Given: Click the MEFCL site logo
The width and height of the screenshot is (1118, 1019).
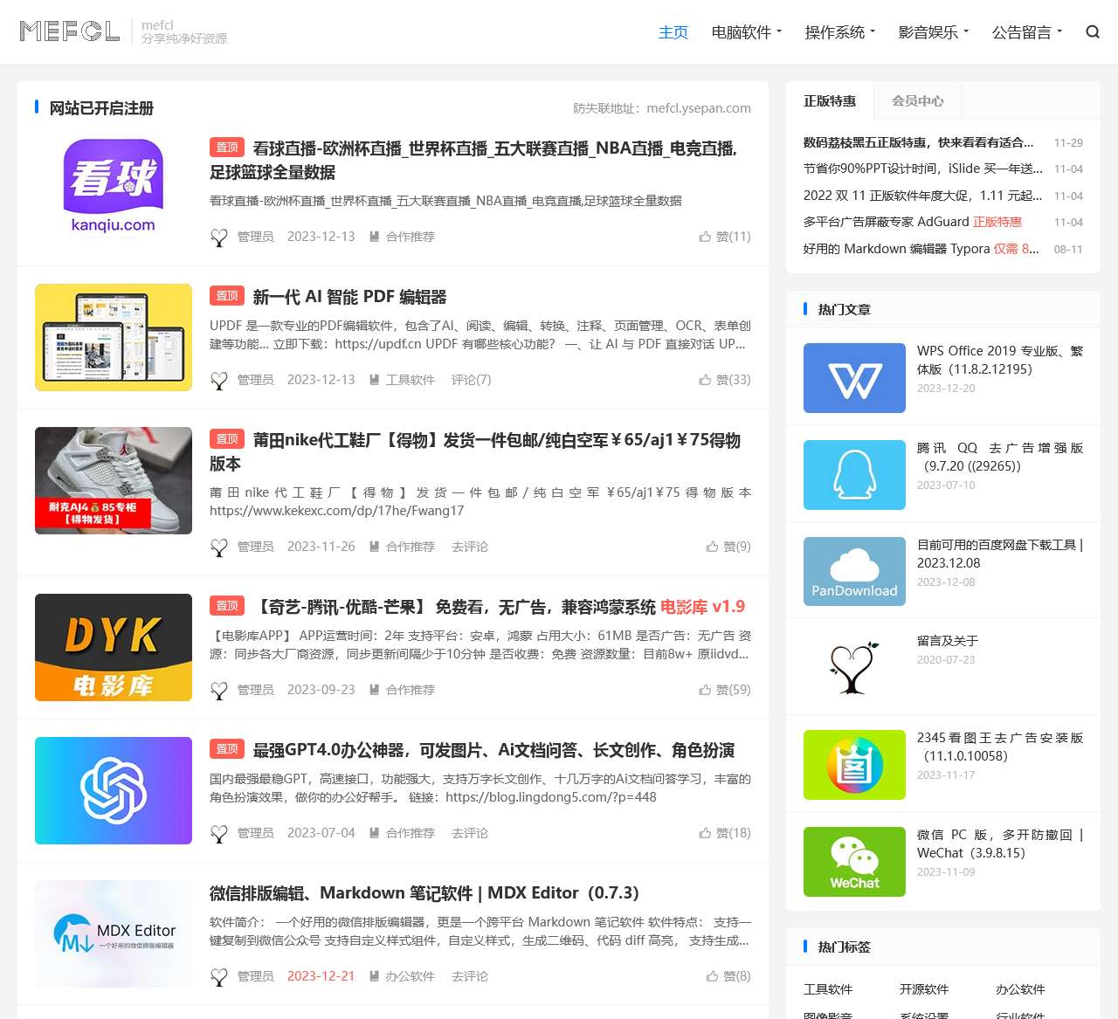Looking at the screenshot, I should (69, 30).
